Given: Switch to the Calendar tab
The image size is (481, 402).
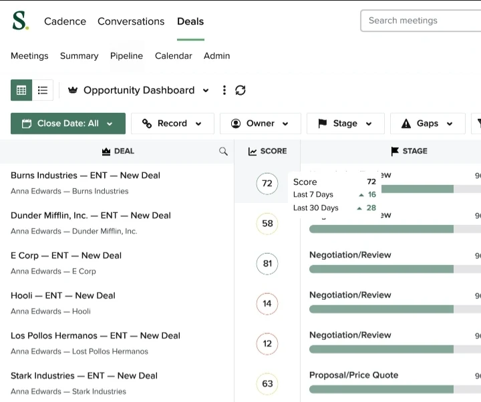Looking at the screenshot, I should (173, 56).
